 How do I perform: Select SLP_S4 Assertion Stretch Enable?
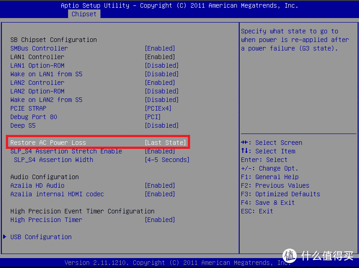click(66, 151)
